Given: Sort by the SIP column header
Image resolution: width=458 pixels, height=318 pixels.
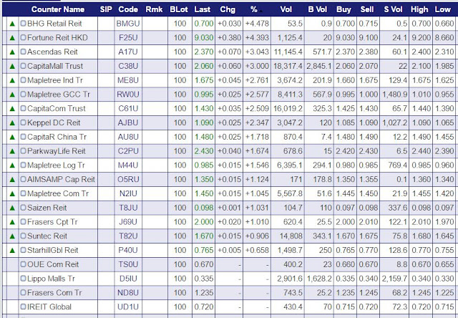Looking at the screenshot, I should (x=106, y=9).
